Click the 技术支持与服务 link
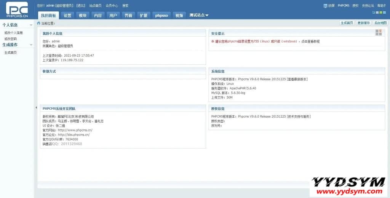Viewport: 390px width, 198px height. [x=299, y=117]
